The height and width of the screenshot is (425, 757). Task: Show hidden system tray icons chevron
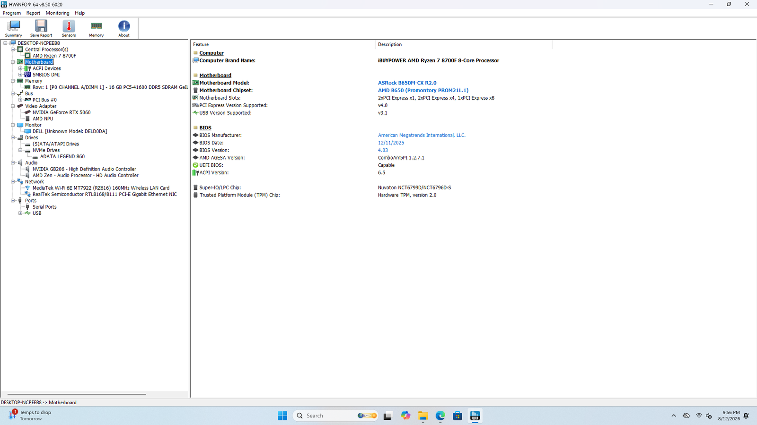(674, 416)
